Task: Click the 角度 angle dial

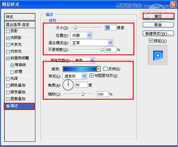Action: tap(68, 85)
